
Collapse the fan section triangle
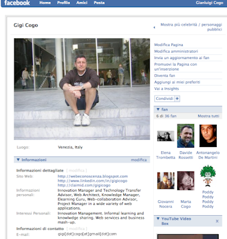[x=158, y=109]
